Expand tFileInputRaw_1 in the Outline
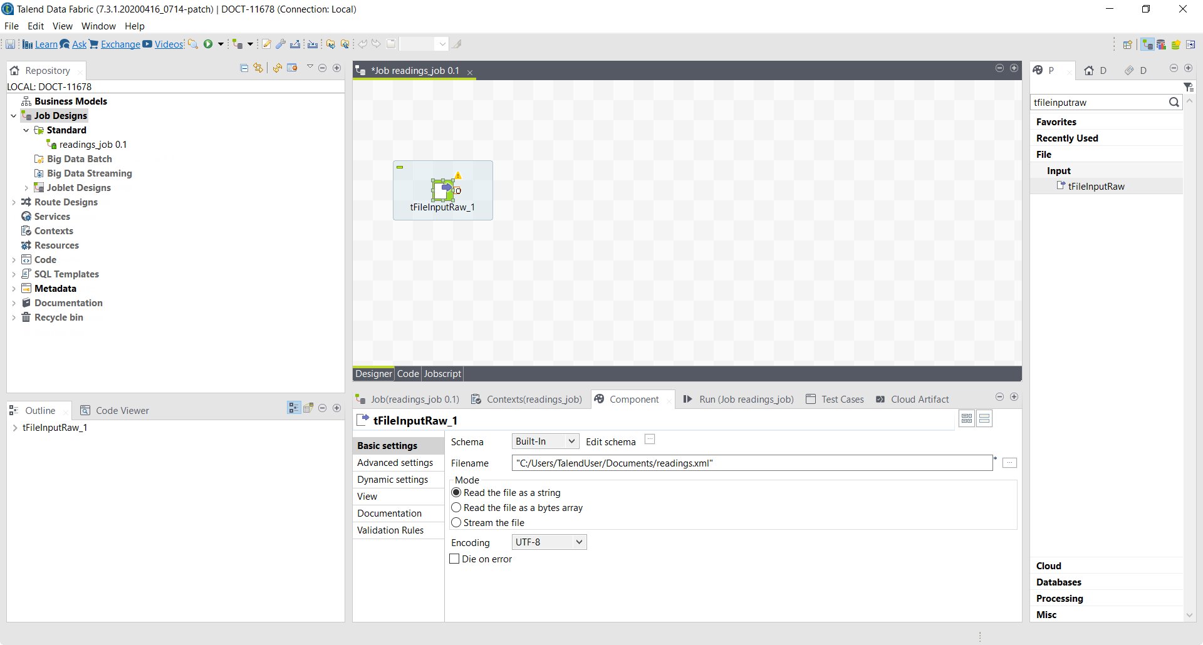This screenshot has height=645, width=1203. [x=15, y=428]
